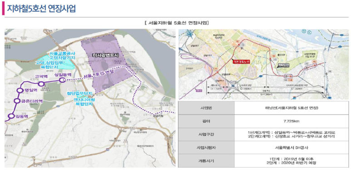Image resolution: width=351 pixels, height=170 pixels.
Task: Click the 사업구간 table header cell
Action: click(x=206, y=135)
